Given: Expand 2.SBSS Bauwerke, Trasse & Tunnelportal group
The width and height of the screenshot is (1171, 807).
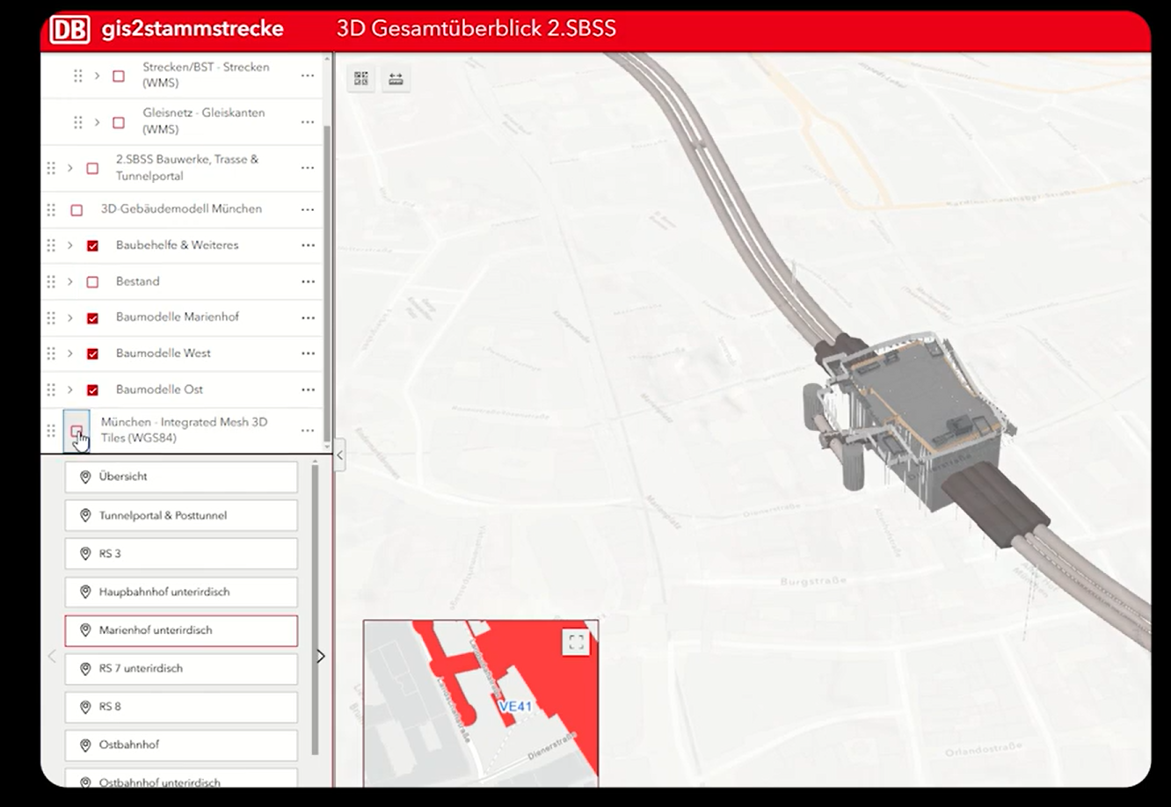Looking at the screenshot, I should (x=70, y=168).
